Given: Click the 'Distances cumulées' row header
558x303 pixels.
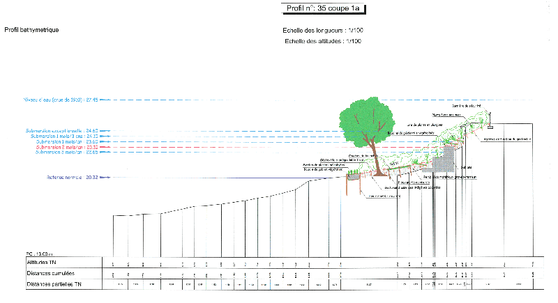Looking at the screenshot, I should tap(50, 273).
